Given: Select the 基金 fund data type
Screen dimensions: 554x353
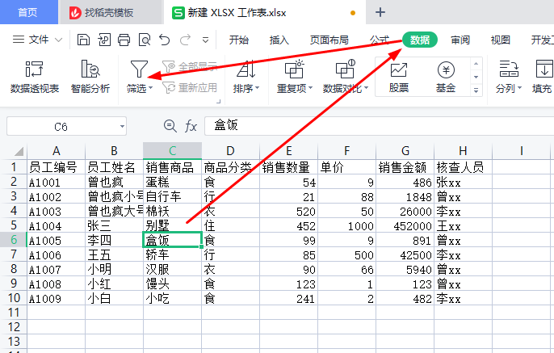Looking at the screenshot, I should [446, 77].
